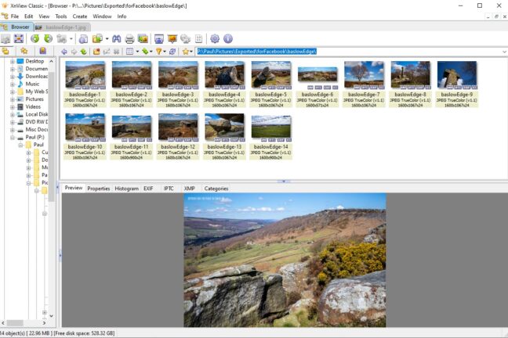
Task: Click the Batch convert toolbar icon
Action: pyautogui.click(x=97, y=39)
